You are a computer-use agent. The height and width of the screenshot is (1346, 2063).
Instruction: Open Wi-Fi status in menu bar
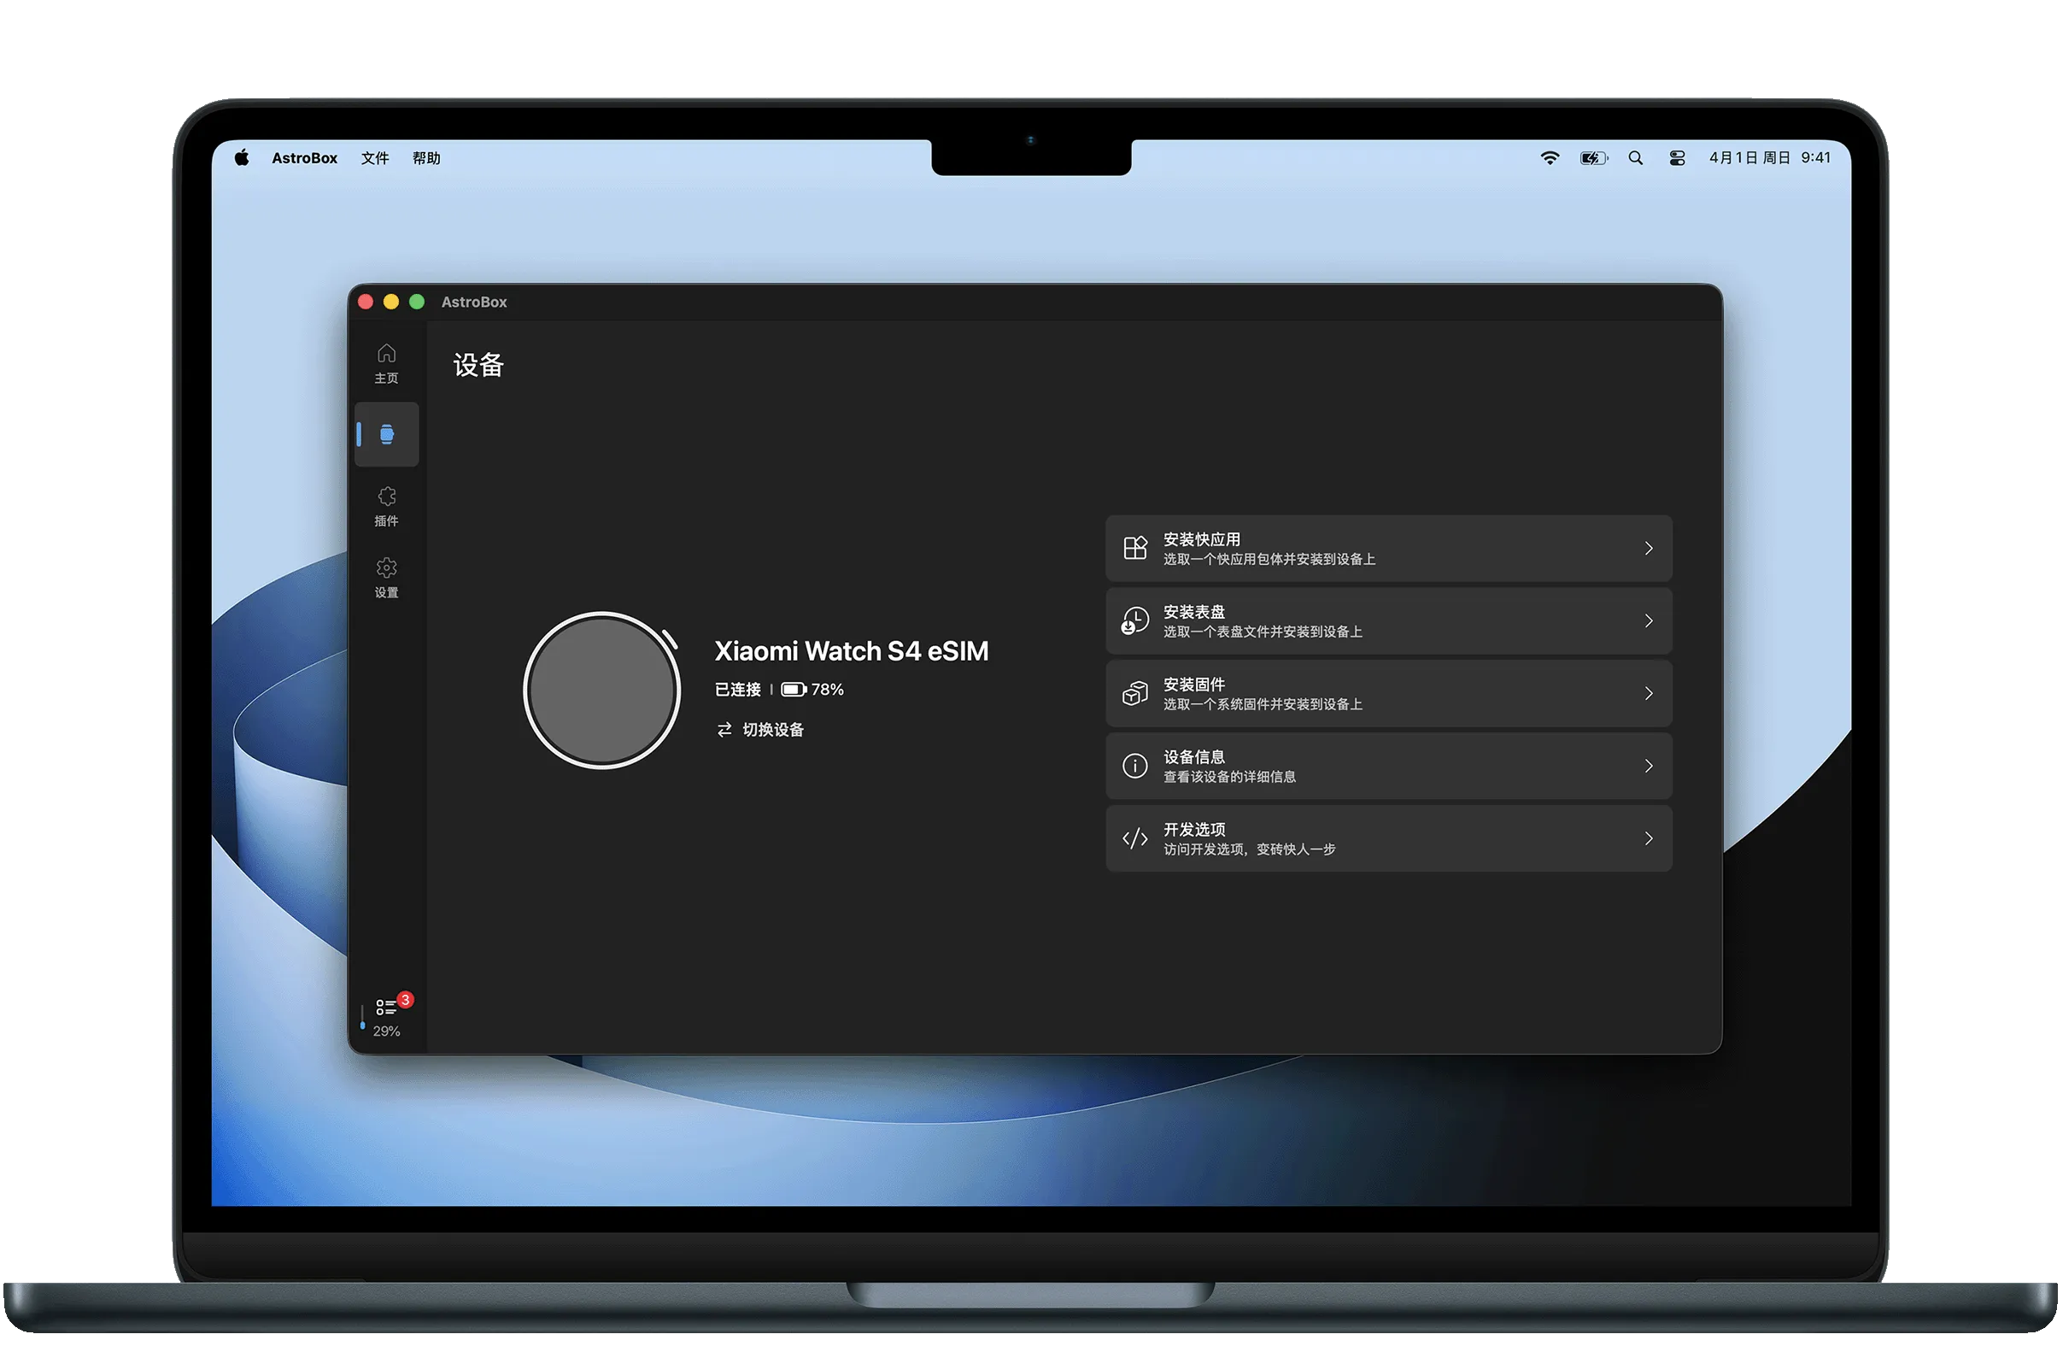(1550, 158)
